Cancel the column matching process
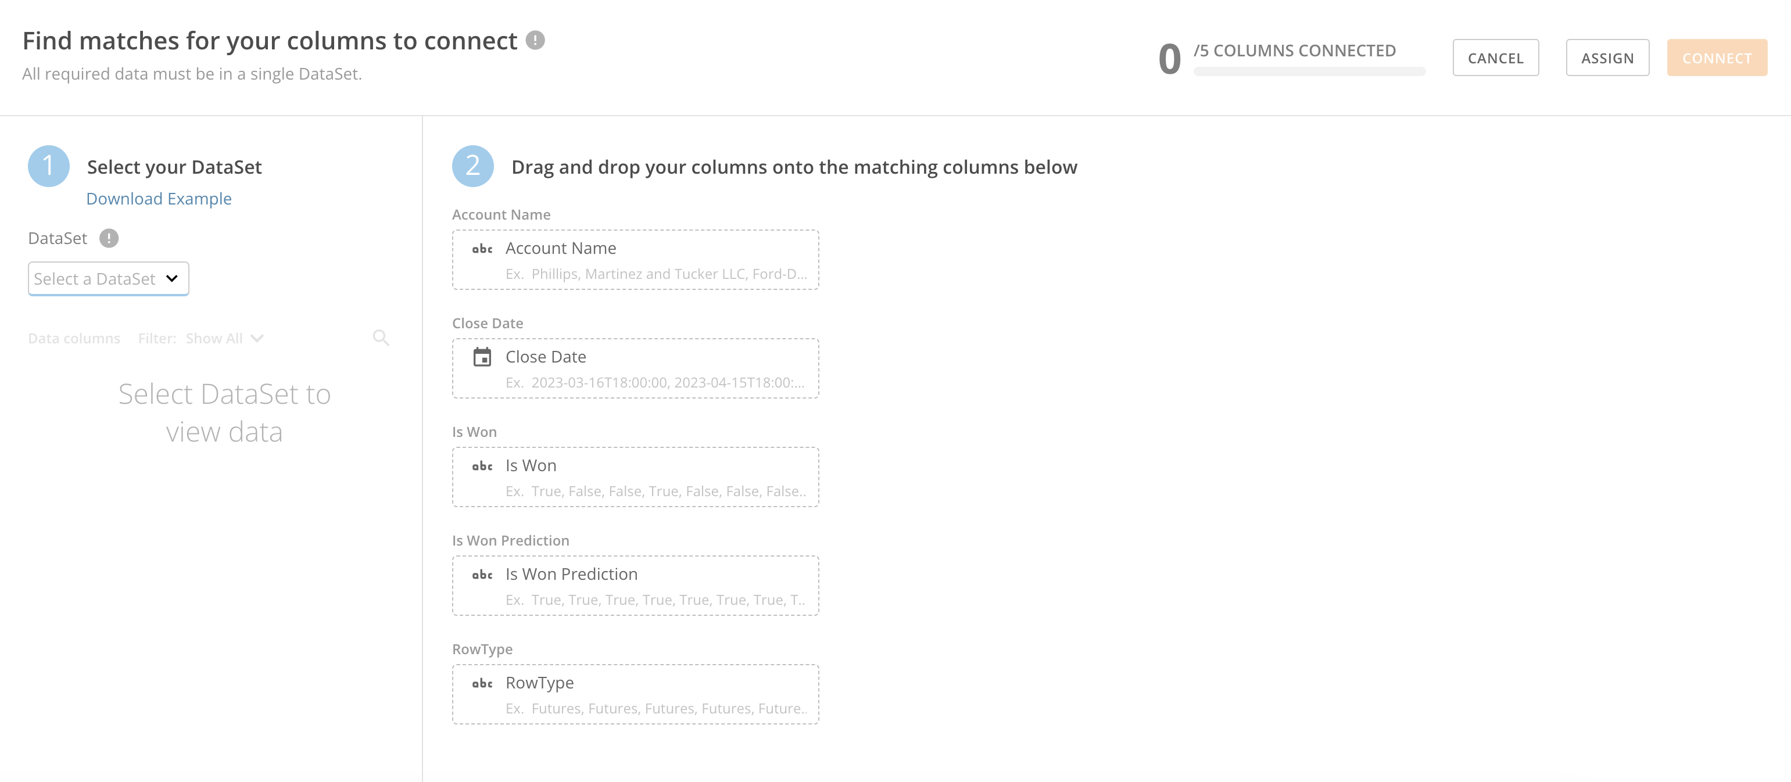 point(1495,58)
